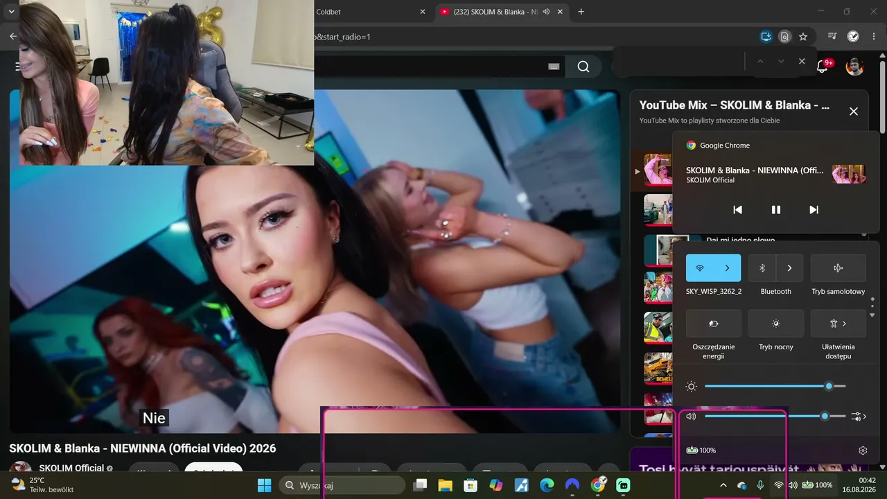Image resolution: width=887 pixels, height=499 pixels.
Task: Bookmark this page with the star icon
Action: [x=803, y=37]
